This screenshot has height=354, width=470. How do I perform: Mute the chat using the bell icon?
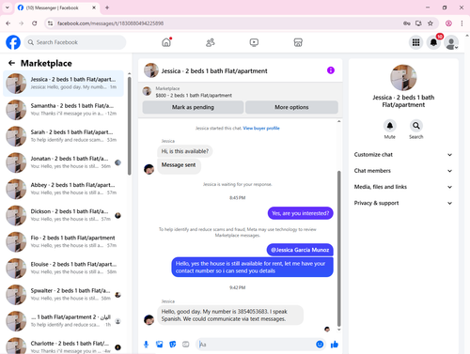click(x=390, y=126)
